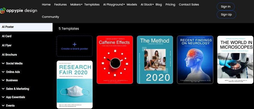The width and height of the screenshot is (254, 109).
Task: Open the Models menu item
Action: tap(132, 4)
